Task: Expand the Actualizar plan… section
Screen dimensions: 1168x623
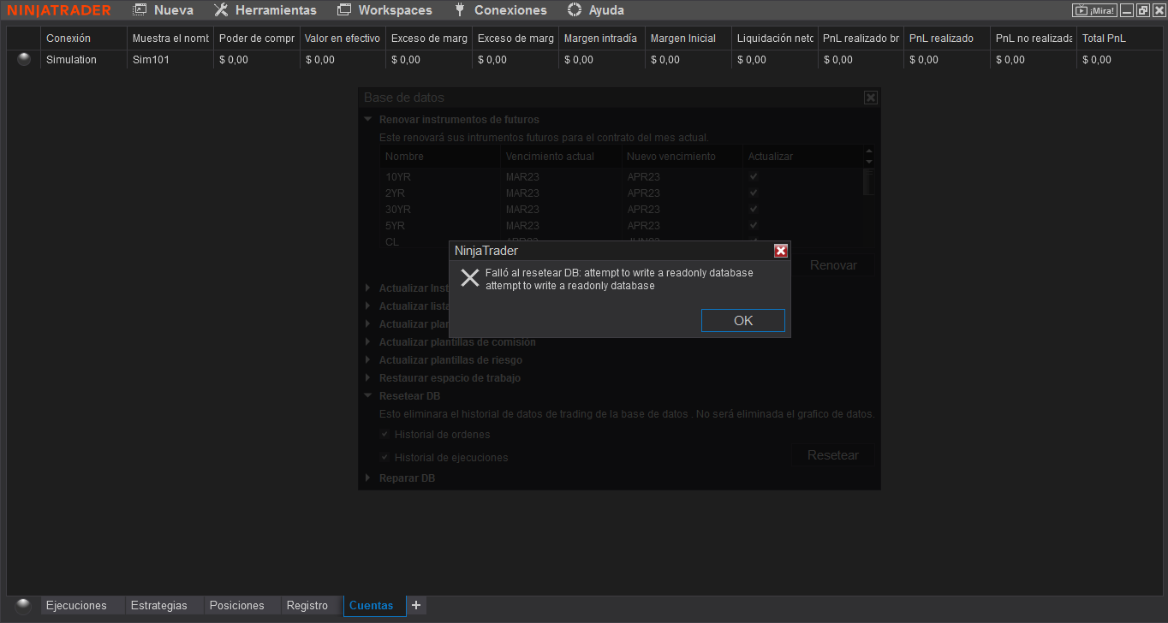Action: pyautogui.click(x=368, y=323)
